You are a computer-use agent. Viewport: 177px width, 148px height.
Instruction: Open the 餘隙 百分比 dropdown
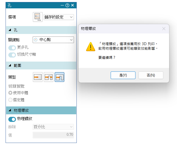click(x=53, y=127)
